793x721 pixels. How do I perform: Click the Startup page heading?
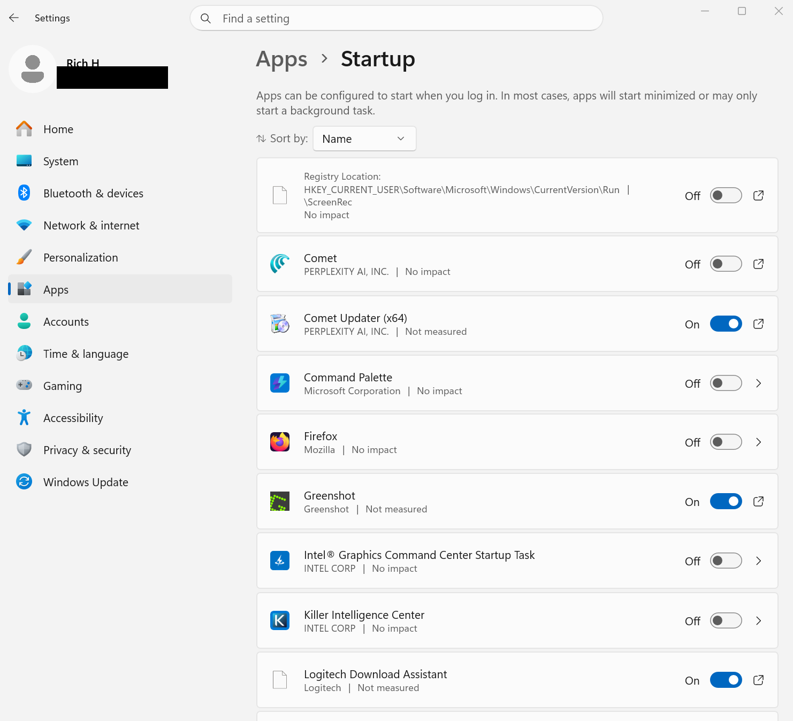(x=378, y=59)
